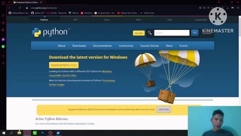The image size is (241, 136).
Task: Select the PyPI top navigation tab
Action: [138, 20]
